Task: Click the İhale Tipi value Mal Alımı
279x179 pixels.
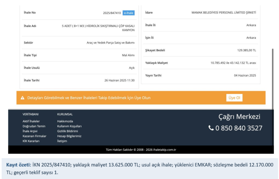Action: coord(128,55)
